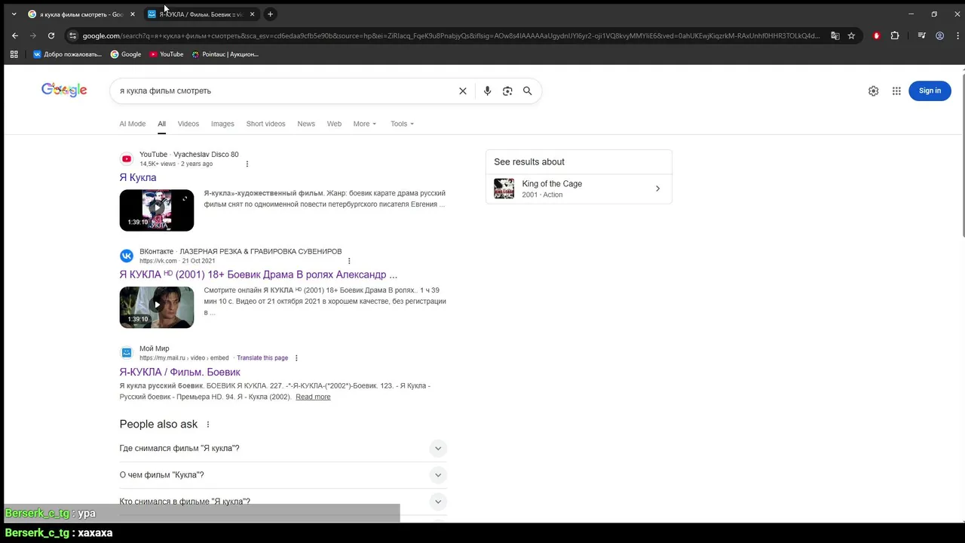Close the 'Я-КУКЛА / Фильм. Боевик' tab
This screenshot has height=543, width=965.
click(x=252, y=14)
